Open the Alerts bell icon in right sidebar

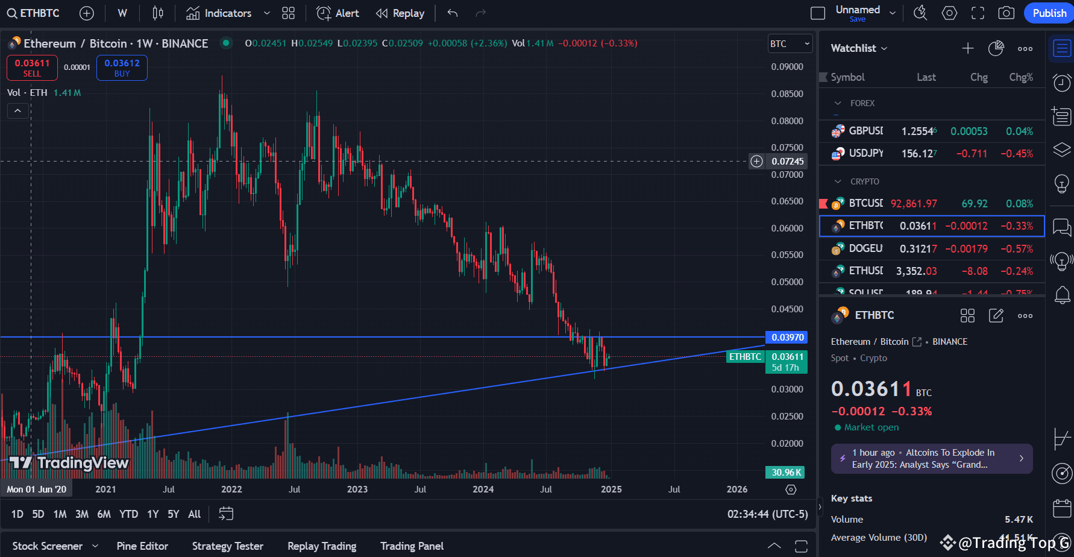(1061, 295)
